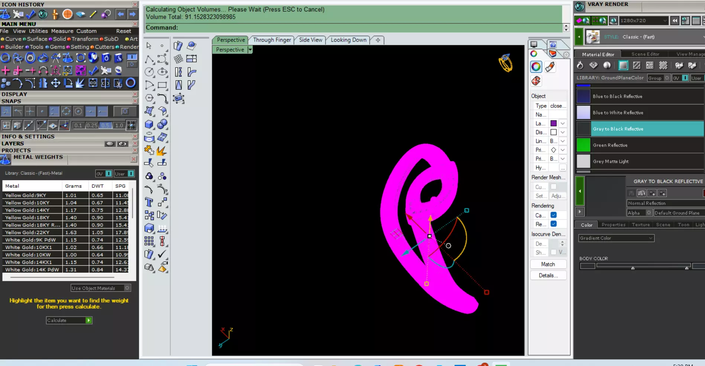Select the pointer arrow tool
This screenshot has width=705, height=366.
(x=149, y=46)
